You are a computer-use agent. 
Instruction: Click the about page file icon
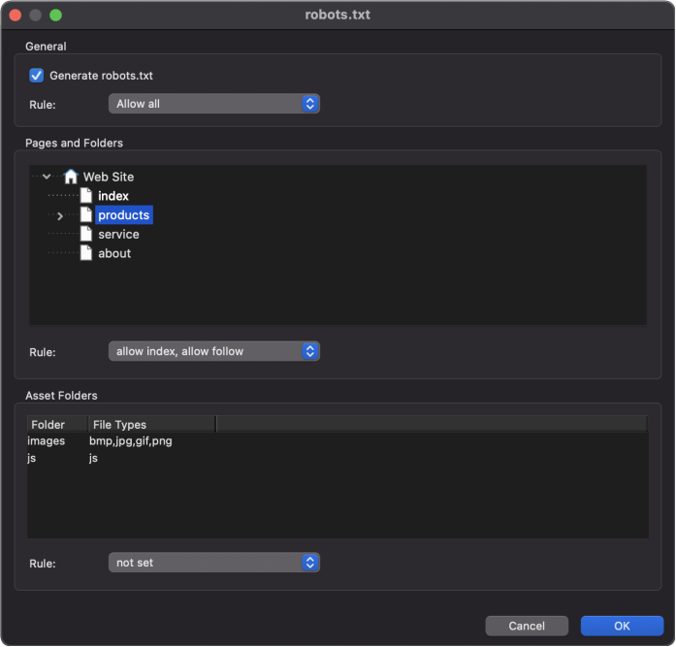pos(86,253)
